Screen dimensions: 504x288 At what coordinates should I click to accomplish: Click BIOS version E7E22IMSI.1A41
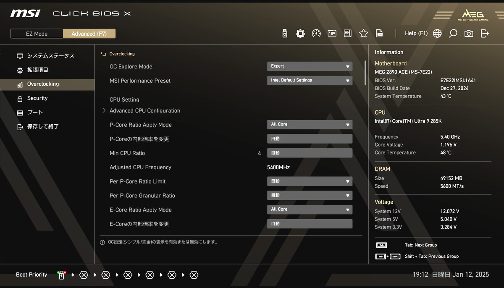(458, 81)
